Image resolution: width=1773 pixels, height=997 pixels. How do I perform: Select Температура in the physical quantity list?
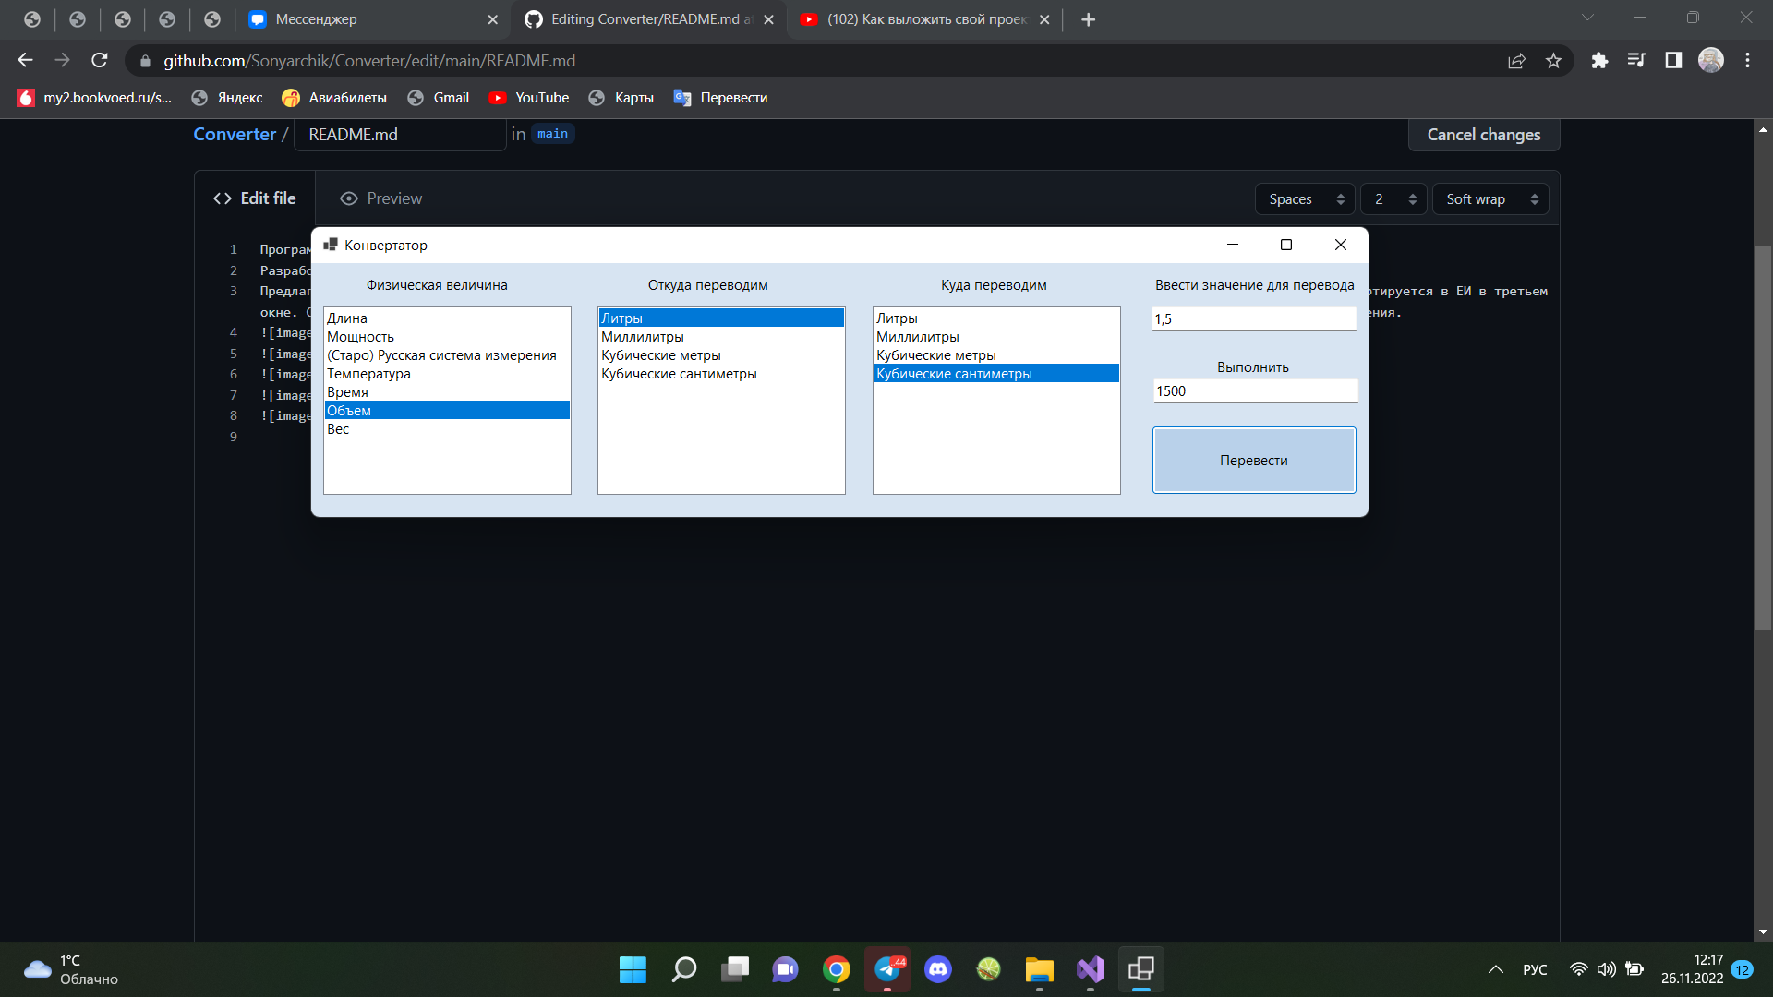click(368, 373)
